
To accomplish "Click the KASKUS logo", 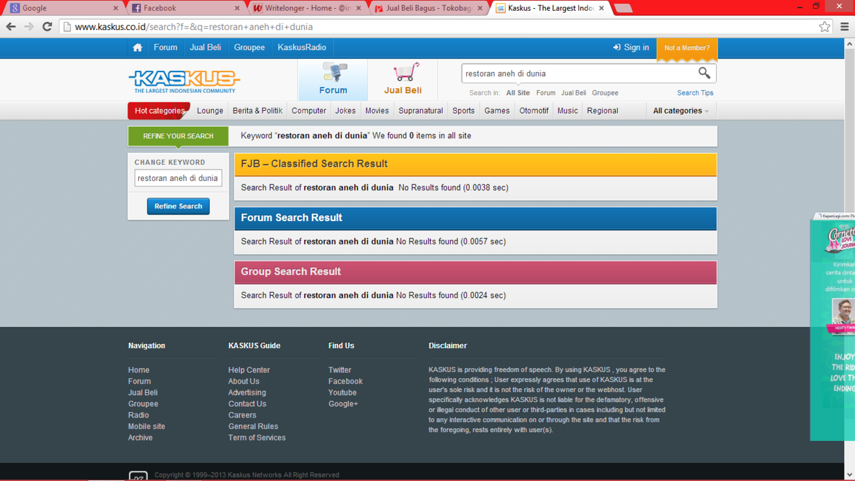I will (x=184, y=82).
